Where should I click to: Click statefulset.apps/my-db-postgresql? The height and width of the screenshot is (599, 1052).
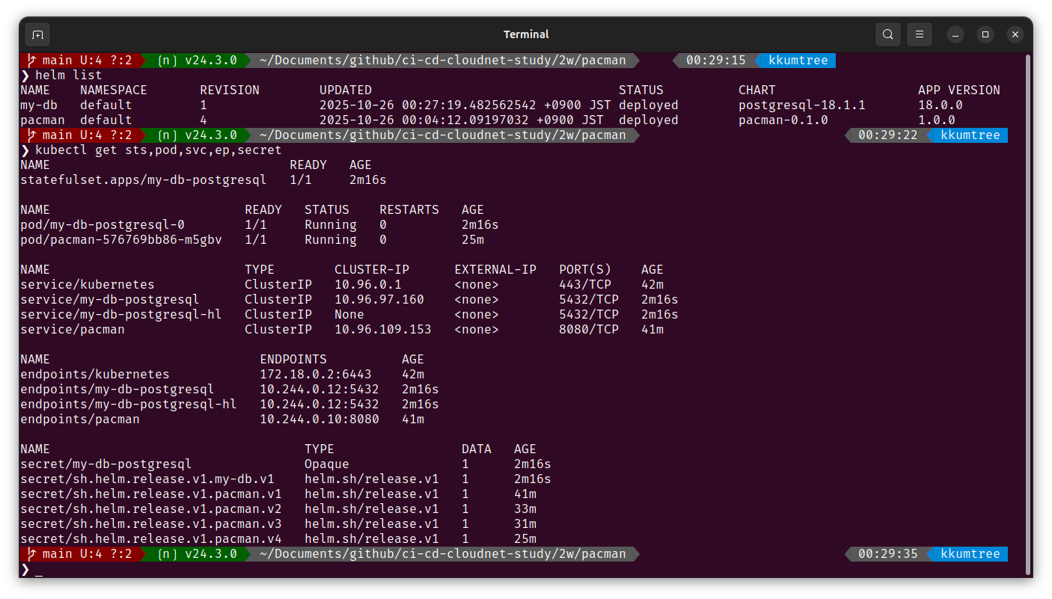coord(144,179)
